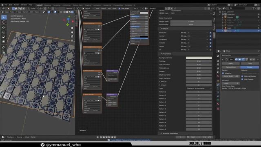Expand the Technical Parameters section
Viewport: 261px width, 147px height.
161,134
